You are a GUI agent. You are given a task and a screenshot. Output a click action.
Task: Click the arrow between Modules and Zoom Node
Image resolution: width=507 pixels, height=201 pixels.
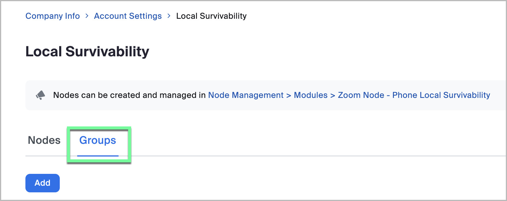point(333,95)
